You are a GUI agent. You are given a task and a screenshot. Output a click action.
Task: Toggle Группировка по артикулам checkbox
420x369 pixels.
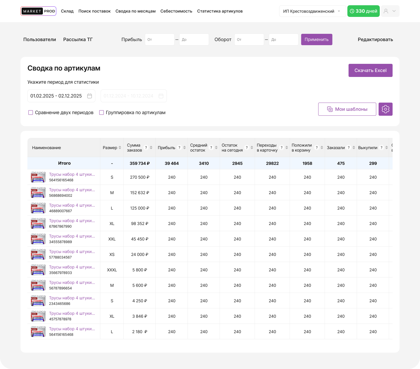[101, 113]
